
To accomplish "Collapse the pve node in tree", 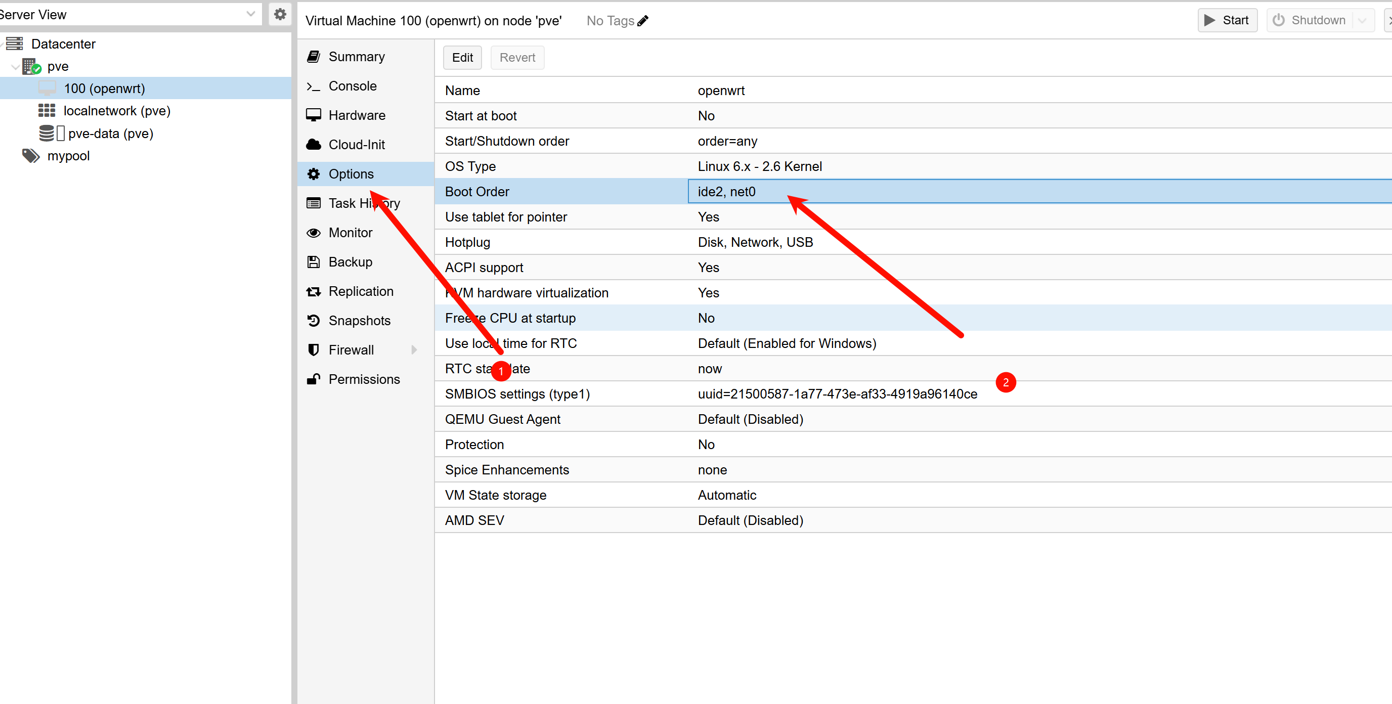I will pos(15,67).
